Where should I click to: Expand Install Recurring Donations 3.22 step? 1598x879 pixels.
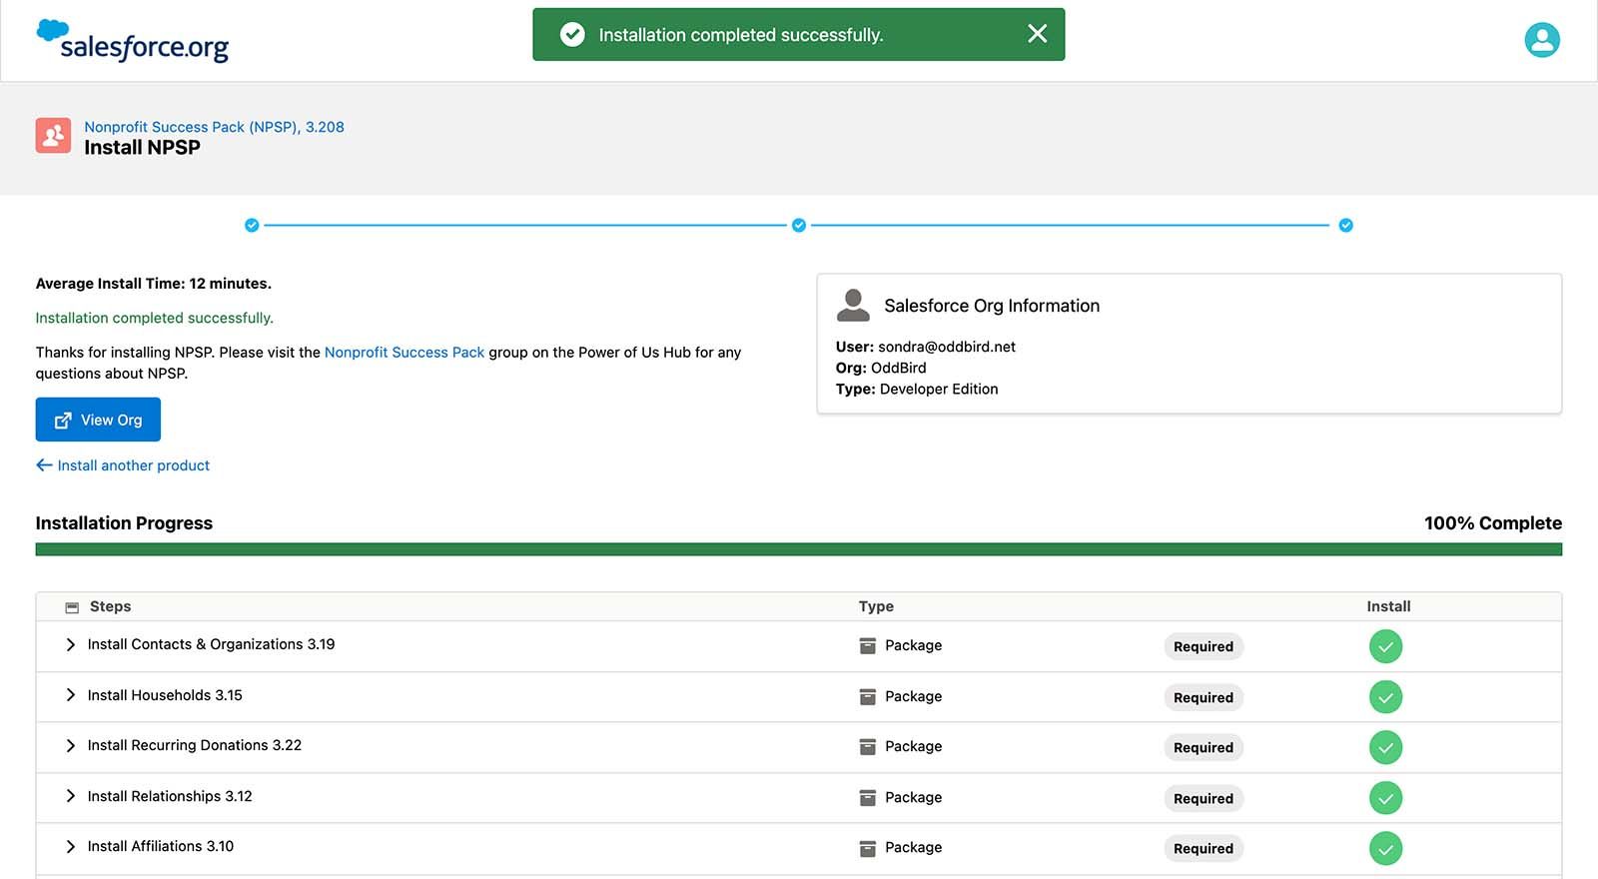(x=70, y=746)
